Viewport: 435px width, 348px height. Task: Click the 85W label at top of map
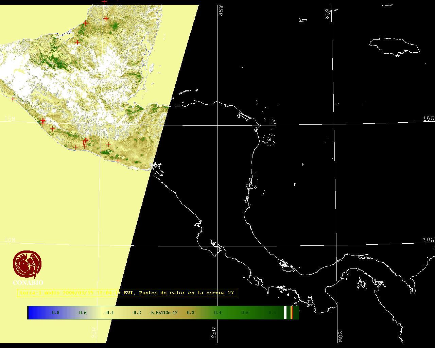(221, 12)
